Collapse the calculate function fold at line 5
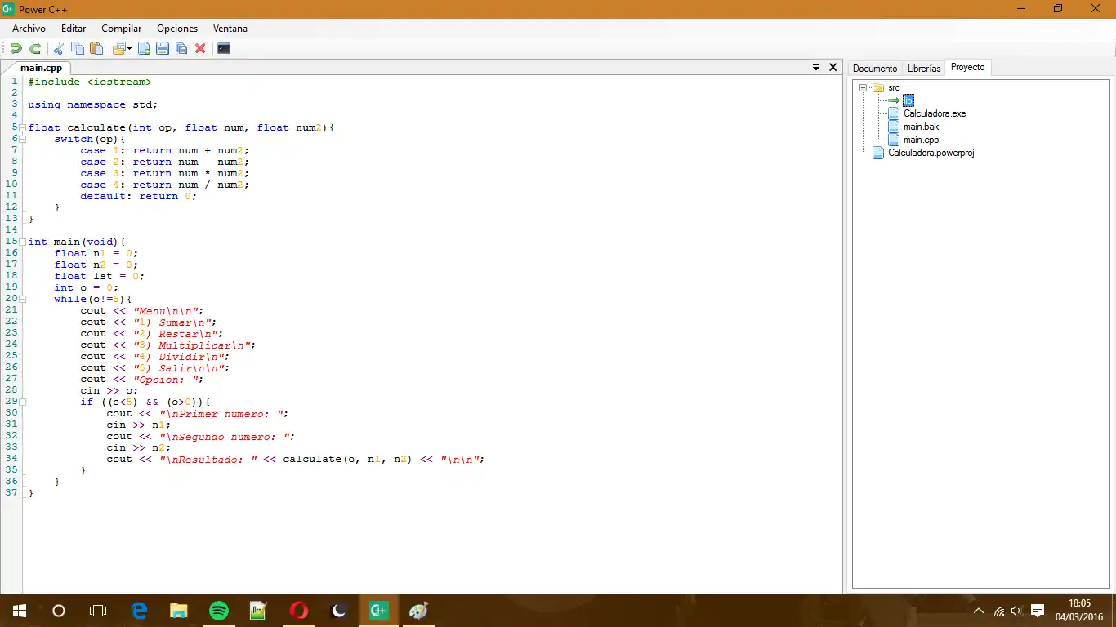The height and width of the screenshot is (627, 1116). (x=23, y=127)
